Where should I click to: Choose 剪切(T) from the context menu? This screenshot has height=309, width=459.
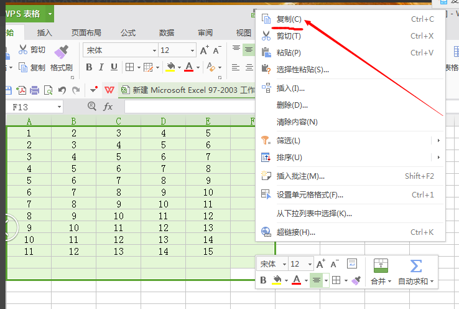click(351, 36)
